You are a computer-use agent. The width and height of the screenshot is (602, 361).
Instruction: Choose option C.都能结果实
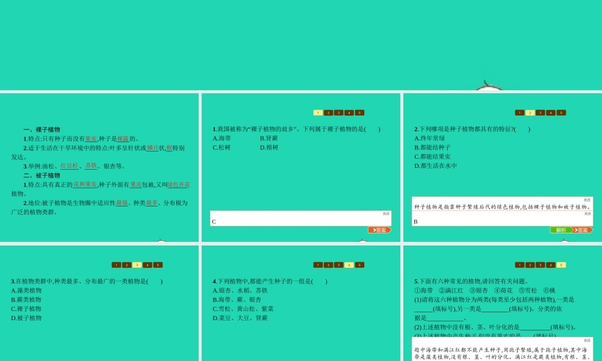(x=432, y=157)
